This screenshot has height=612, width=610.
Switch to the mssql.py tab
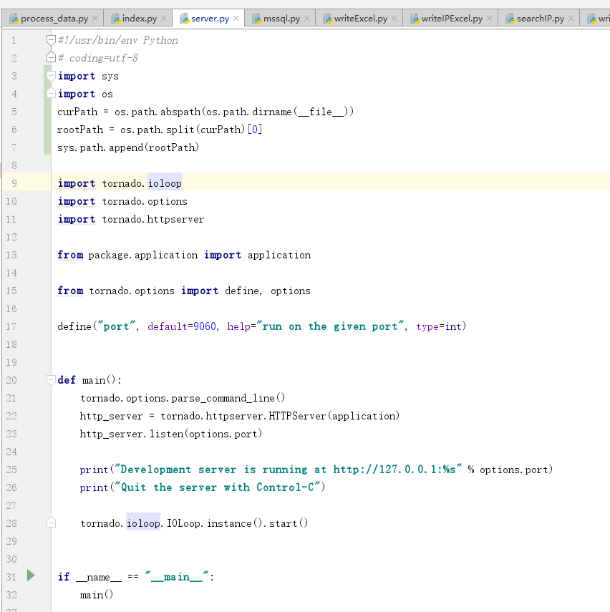281,19
